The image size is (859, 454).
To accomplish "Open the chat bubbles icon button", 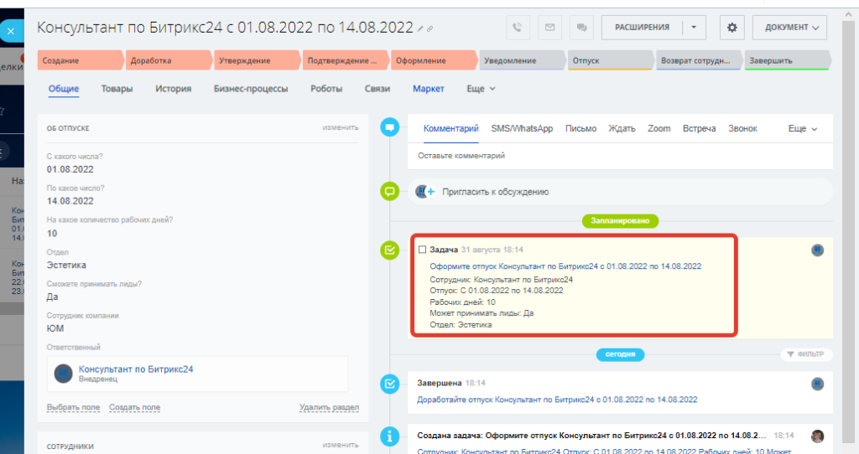I will pyautogui.click(x=582, y=28).
